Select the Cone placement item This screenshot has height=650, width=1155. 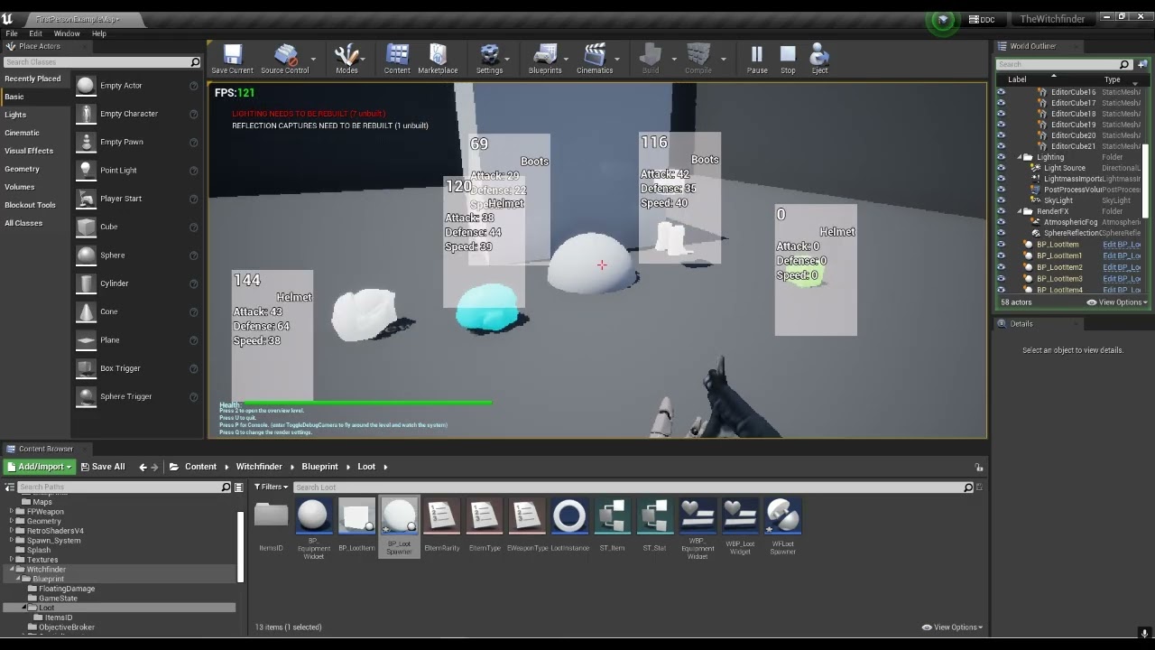click(x=137, y=311)
